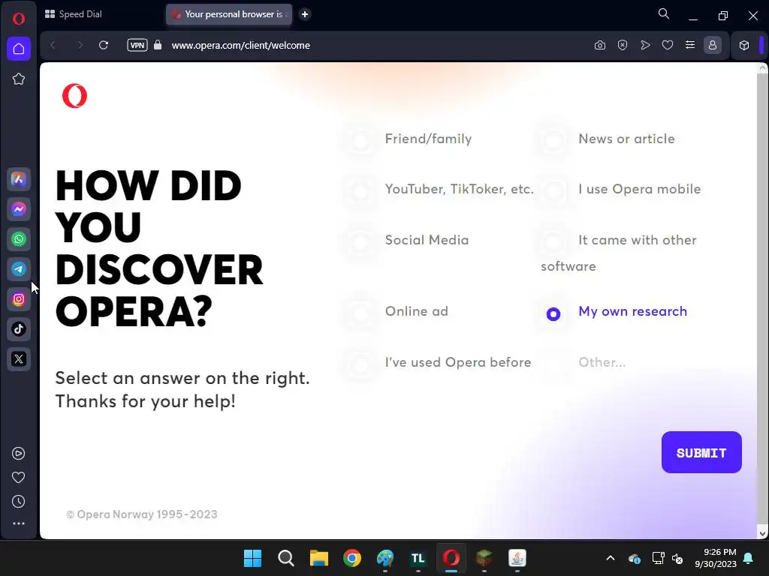The image size is (769, 576).
Task: Open Instagram in sidebar
Action: click(x=19, y=299)
